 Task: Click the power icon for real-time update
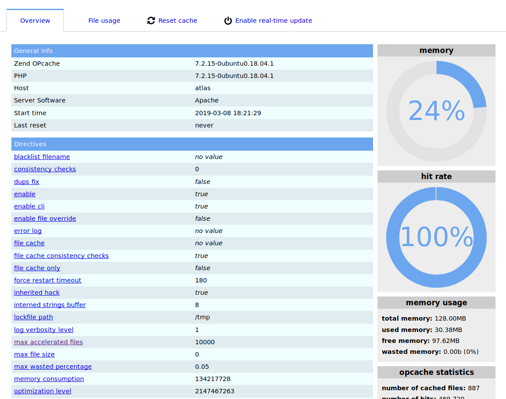point(228,21)
